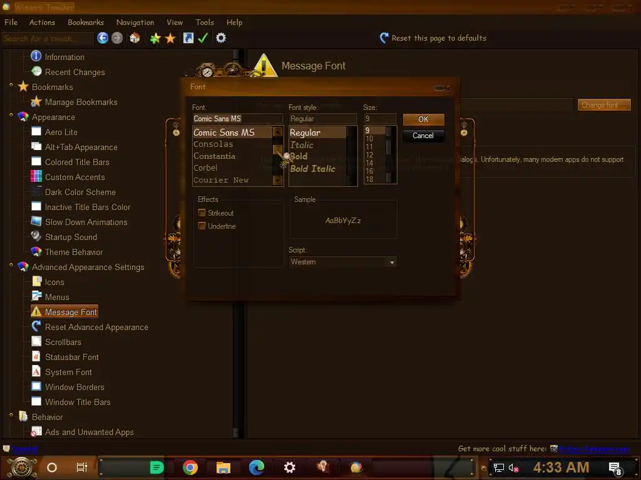Click the forward navigation arrow icon

[x=117, y=38]
